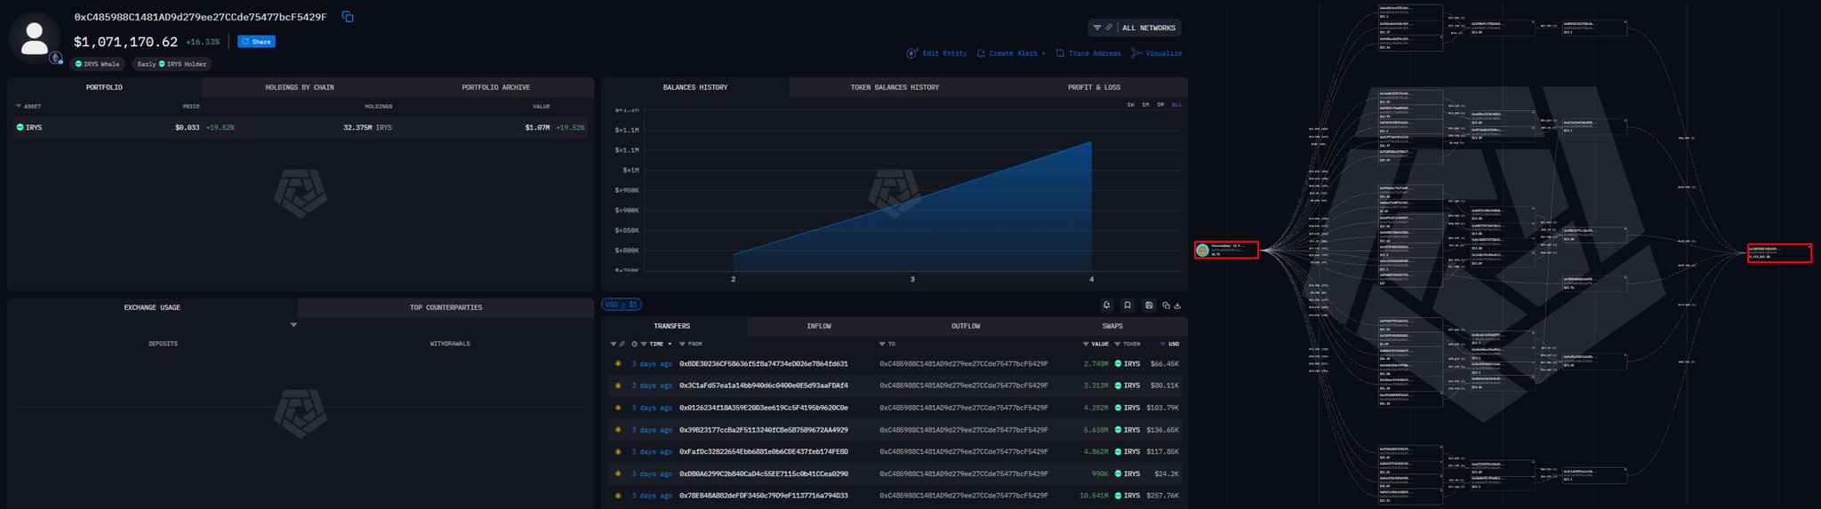Screen dimensions: 1821x509
Task: Click the USD ≥ $1 filter chip
Action: pos(622,305)
